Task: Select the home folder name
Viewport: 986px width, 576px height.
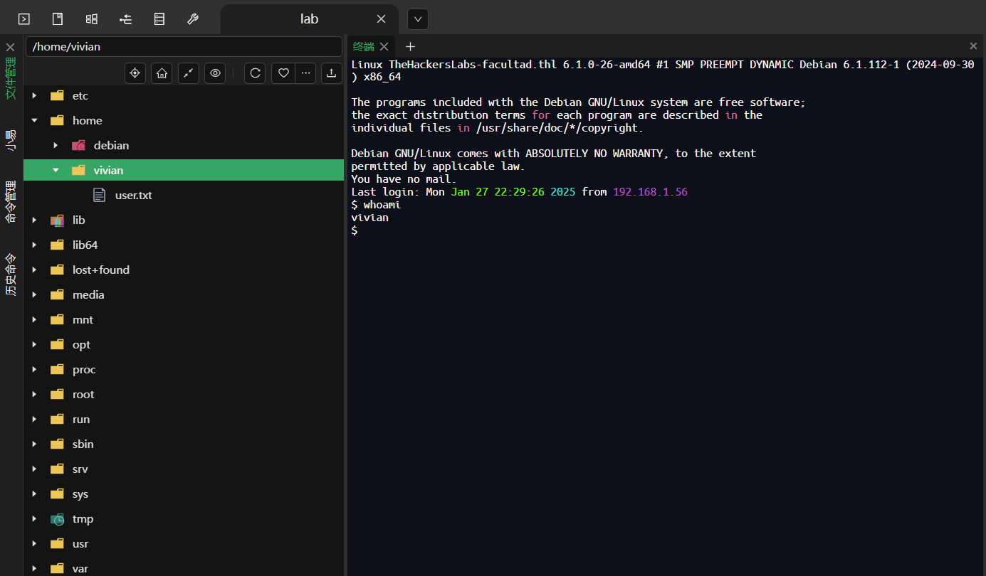Action: [x=87, y=121]
